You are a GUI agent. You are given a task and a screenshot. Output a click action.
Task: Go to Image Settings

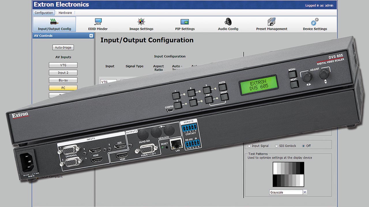(141, 24)
